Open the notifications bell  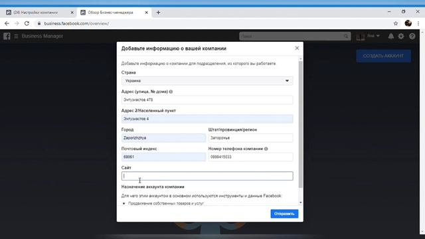(x=391, y=36)
